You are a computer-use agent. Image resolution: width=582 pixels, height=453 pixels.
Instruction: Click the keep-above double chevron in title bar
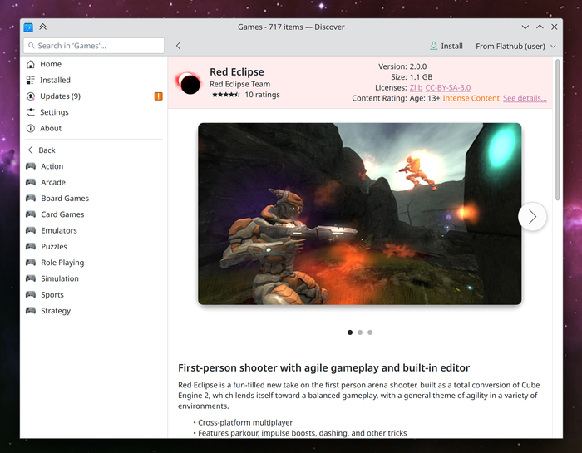pyautogui.click(x=42, y=27)
